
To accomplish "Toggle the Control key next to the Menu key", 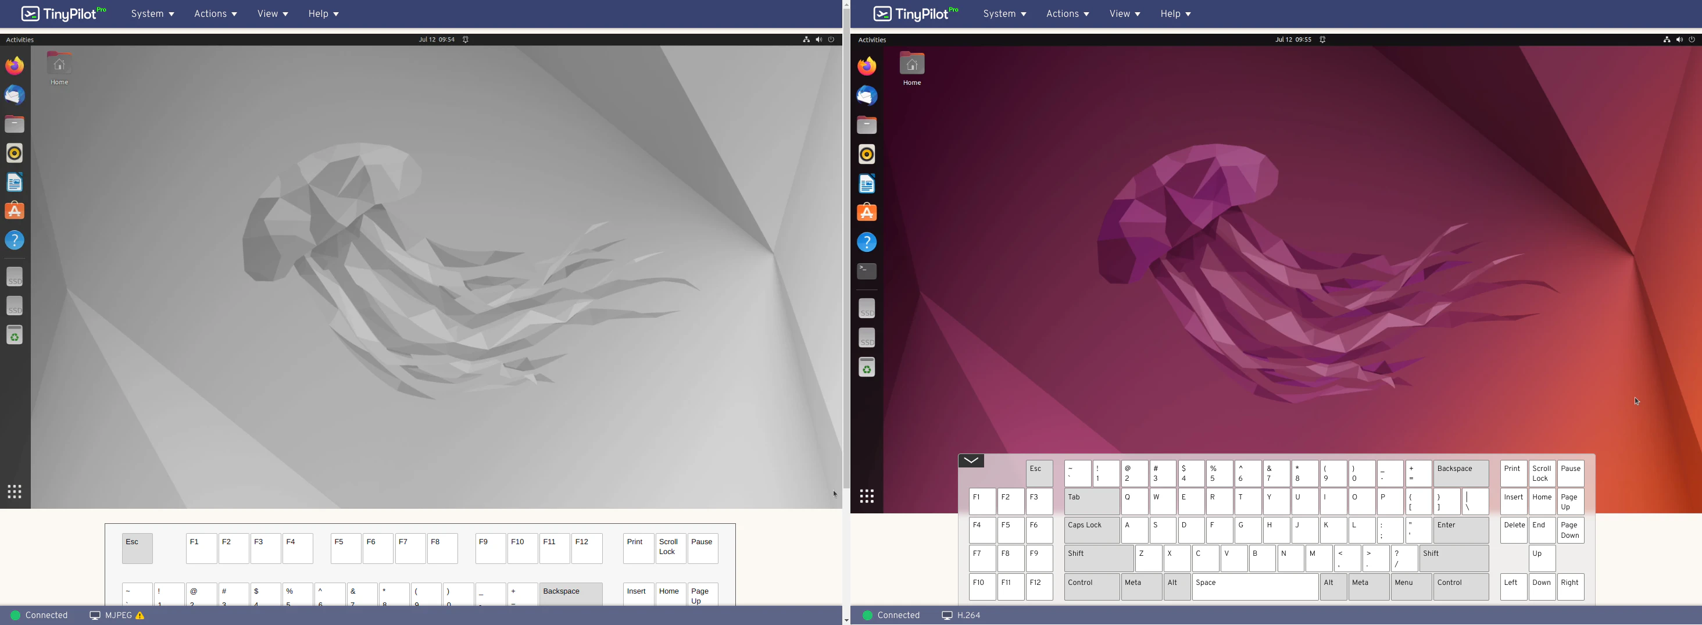I will point(1461,587).
